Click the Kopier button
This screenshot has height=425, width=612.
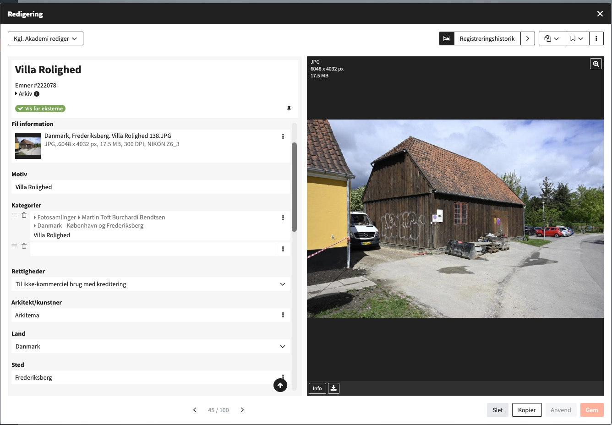[x=527, y=410]
